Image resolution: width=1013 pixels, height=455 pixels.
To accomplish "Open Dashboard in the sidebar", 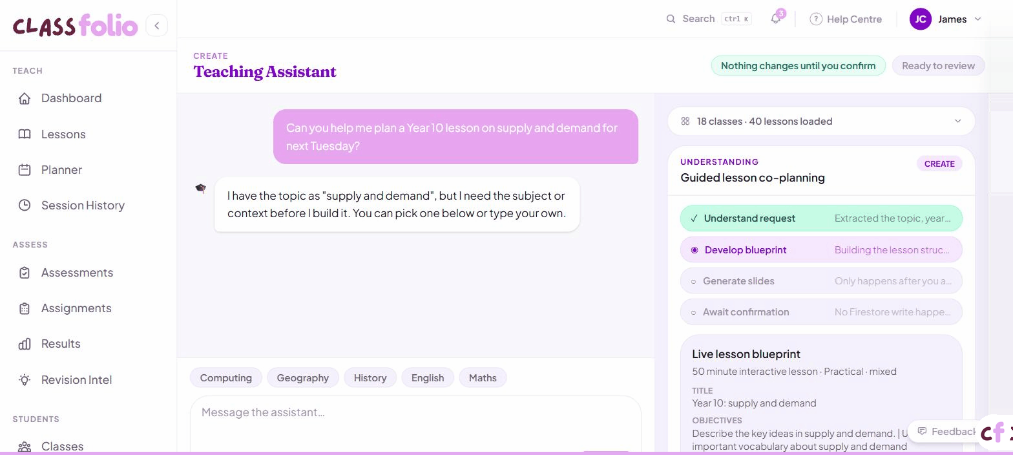I will (x=89, y=98).
